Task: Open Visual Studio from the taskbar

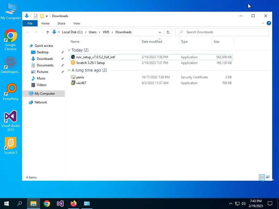Action: click(x=60, y=204)
